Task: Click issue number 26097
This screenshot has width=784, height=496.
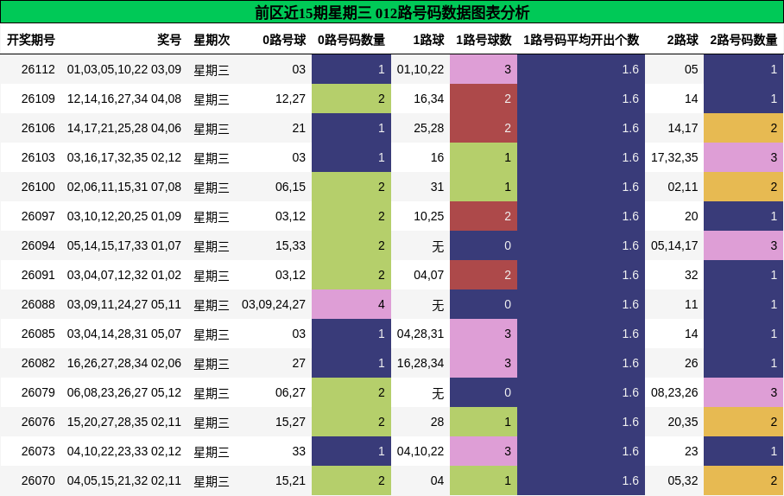Action: (x=38, y=216)
